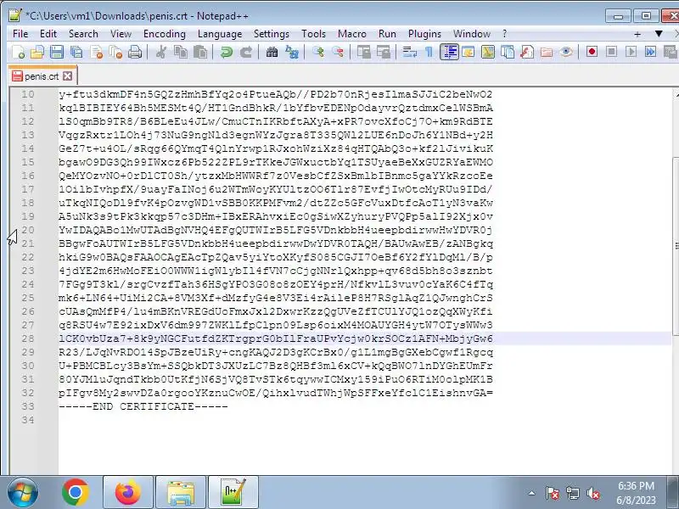679x509 pixels.
Task: Open the Run menu
Action: [x=387, y=34]
